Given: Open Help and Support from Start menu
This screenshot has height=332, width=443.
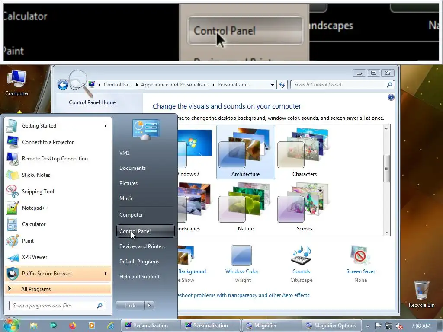Looking at the screenshot, I should click(x=139, y=277).
